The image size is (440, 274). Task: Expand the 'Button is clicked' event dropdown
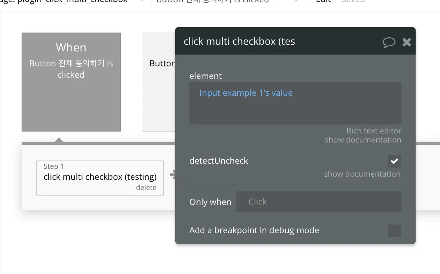pyautogui.click(x=296, y=2)
